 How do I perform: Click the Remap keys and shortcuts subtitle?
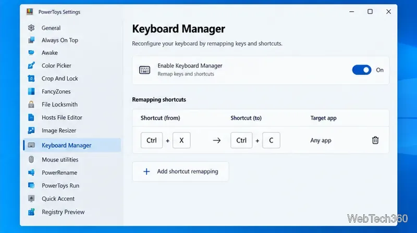point(186,74)
